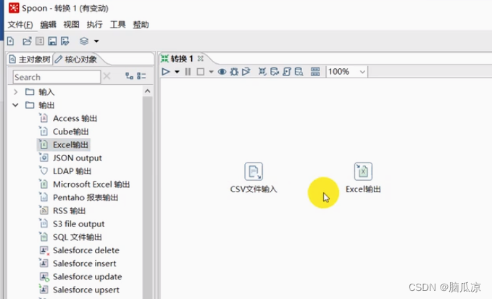Save the transformation via toolbar icon
This screenshot has height=299, width=492.
[x=52, y=41]
